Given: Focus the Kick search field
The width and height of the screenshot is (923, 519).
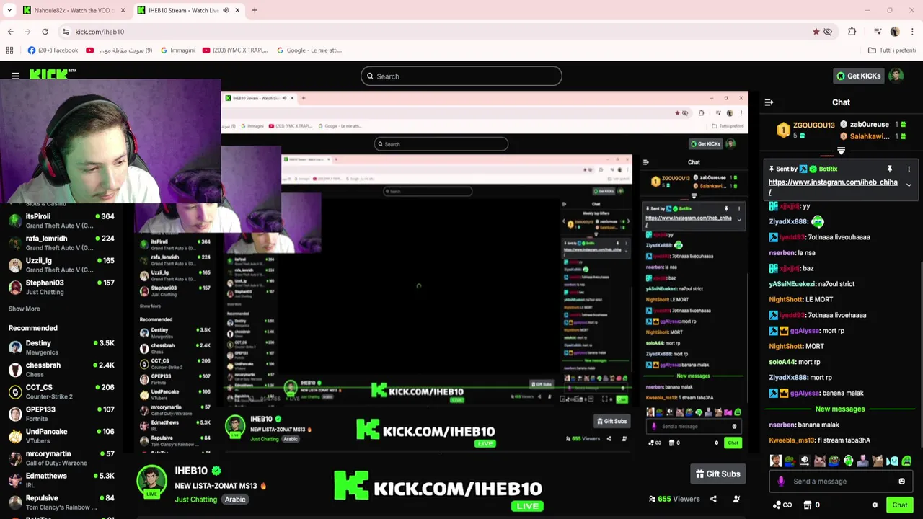Looking at the screenshot, I should pos(461,76).
